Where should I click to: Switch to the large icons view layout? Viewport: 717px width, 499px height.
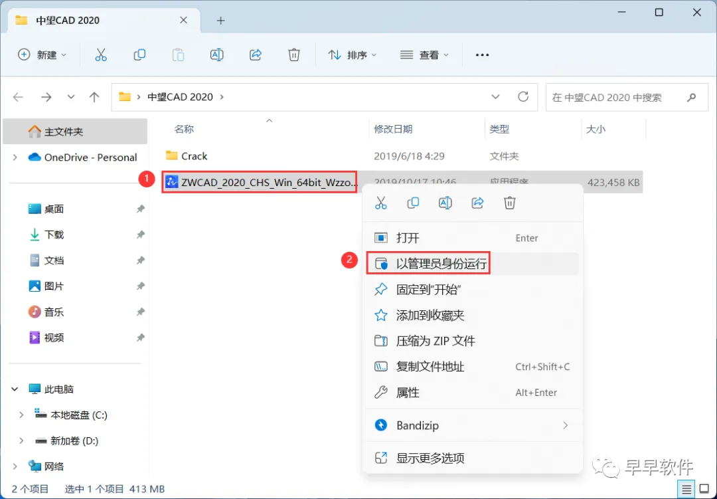pyautogui.click(x=704, y=490)
